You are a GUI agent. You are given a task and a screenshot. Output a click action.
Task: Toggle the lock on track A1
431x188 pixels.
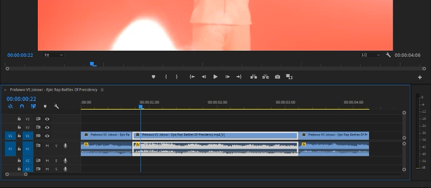tap(19, 148)
